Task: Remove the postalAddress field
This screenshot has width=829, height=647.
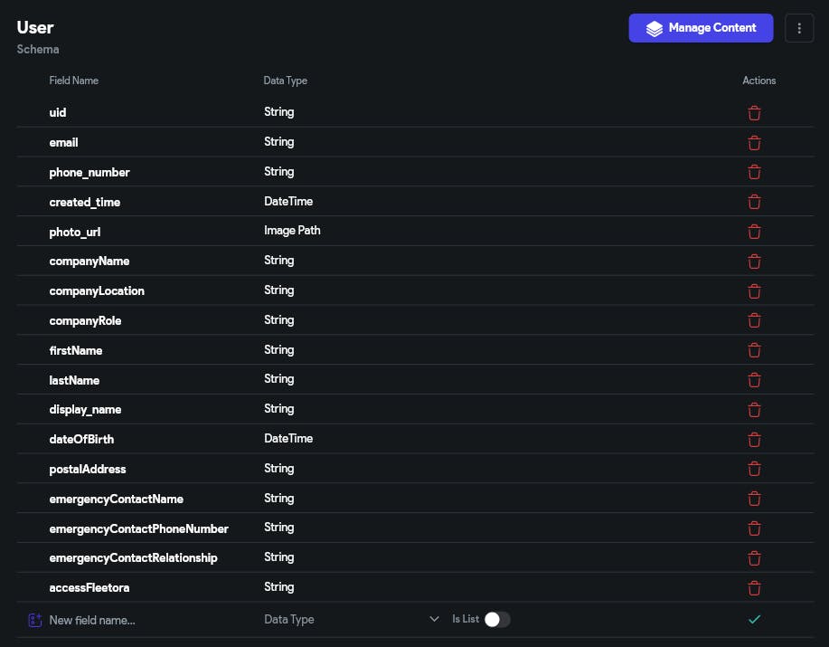Action: (754, 470)
